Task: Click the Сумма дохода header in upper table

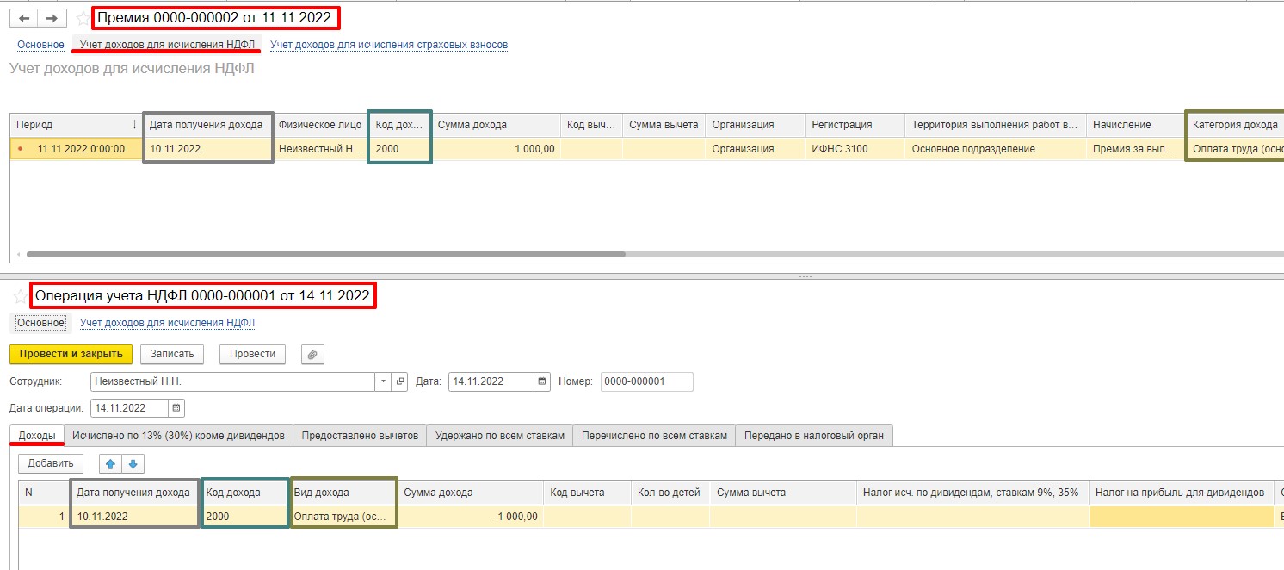Action: click(496, 125)
